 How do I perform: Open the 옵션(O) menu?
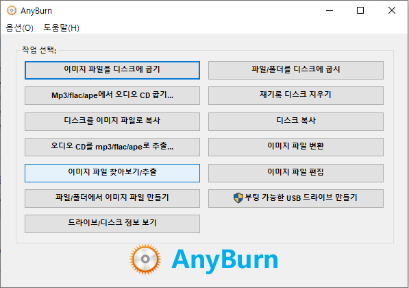(x=20, y=27)
